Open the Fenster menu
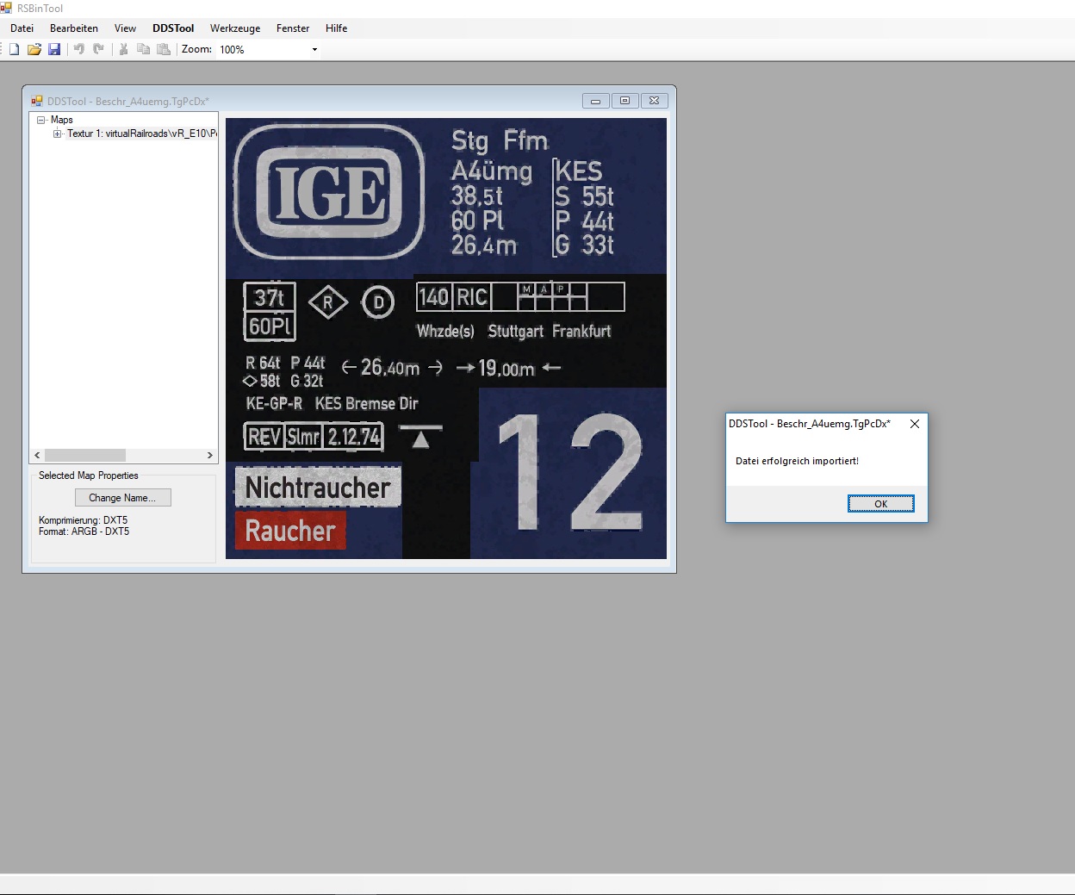Screen dimensions: 1075x895 coord(293,28)
